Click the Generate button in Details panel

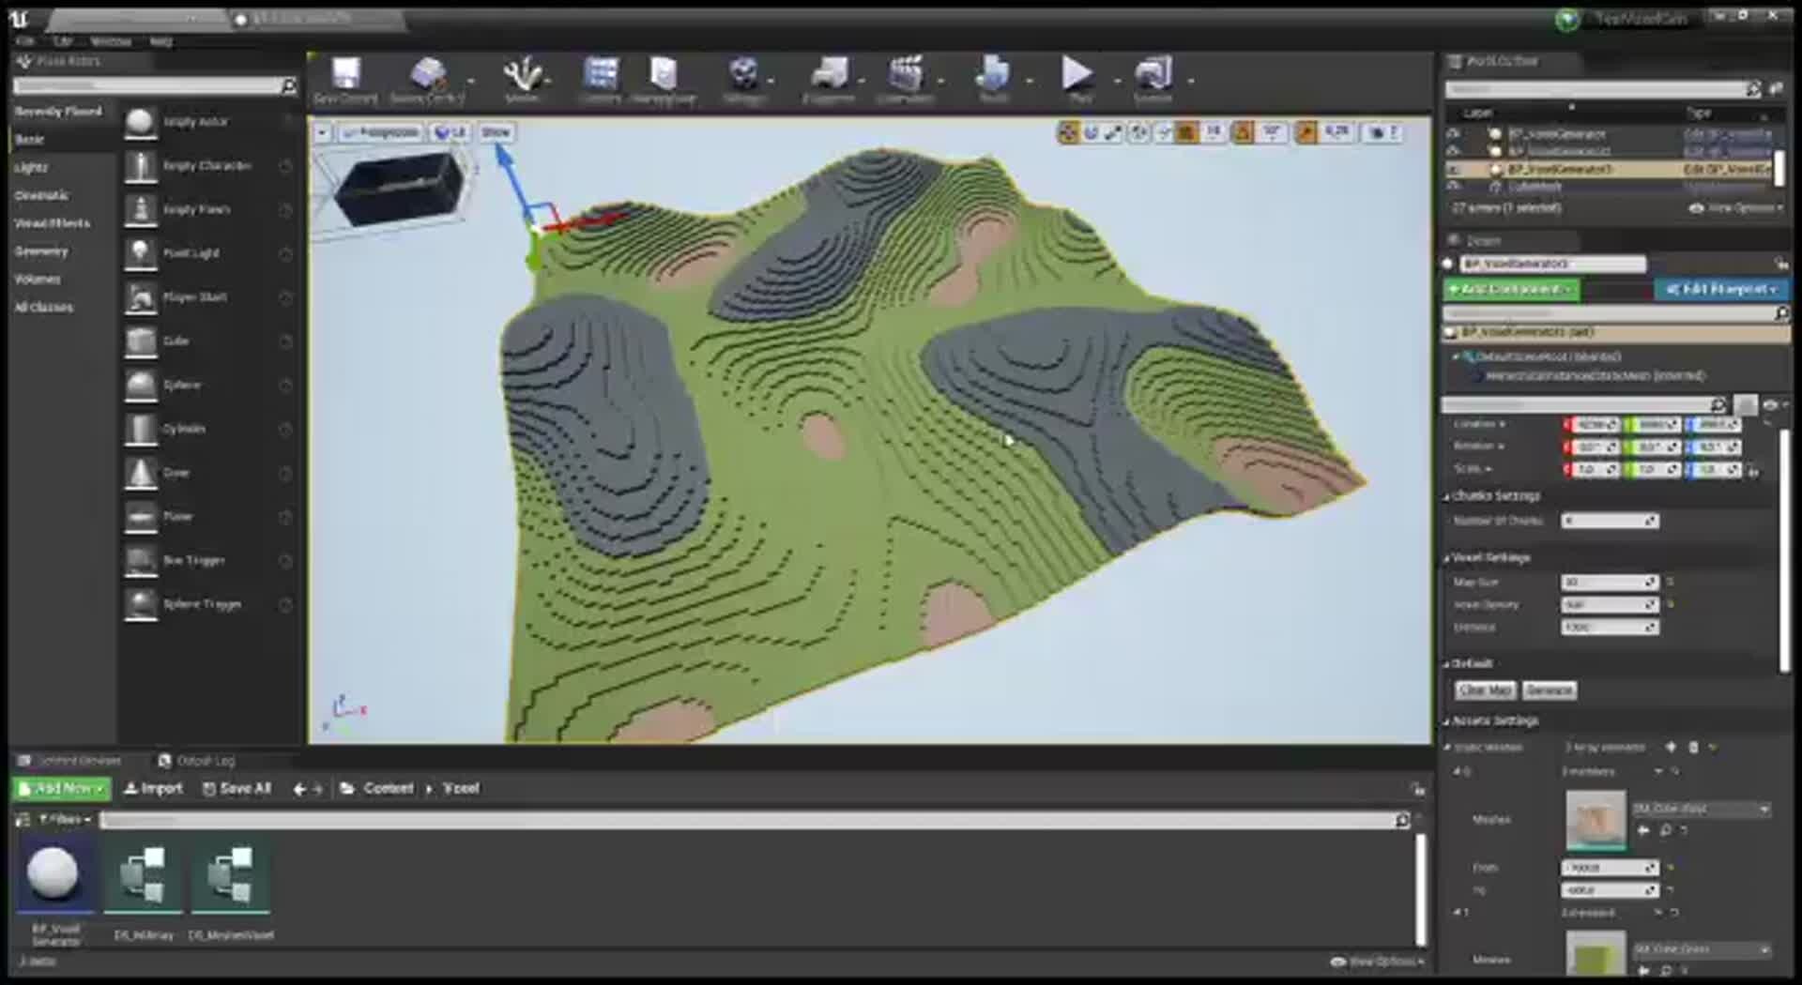pos(1549,690)
